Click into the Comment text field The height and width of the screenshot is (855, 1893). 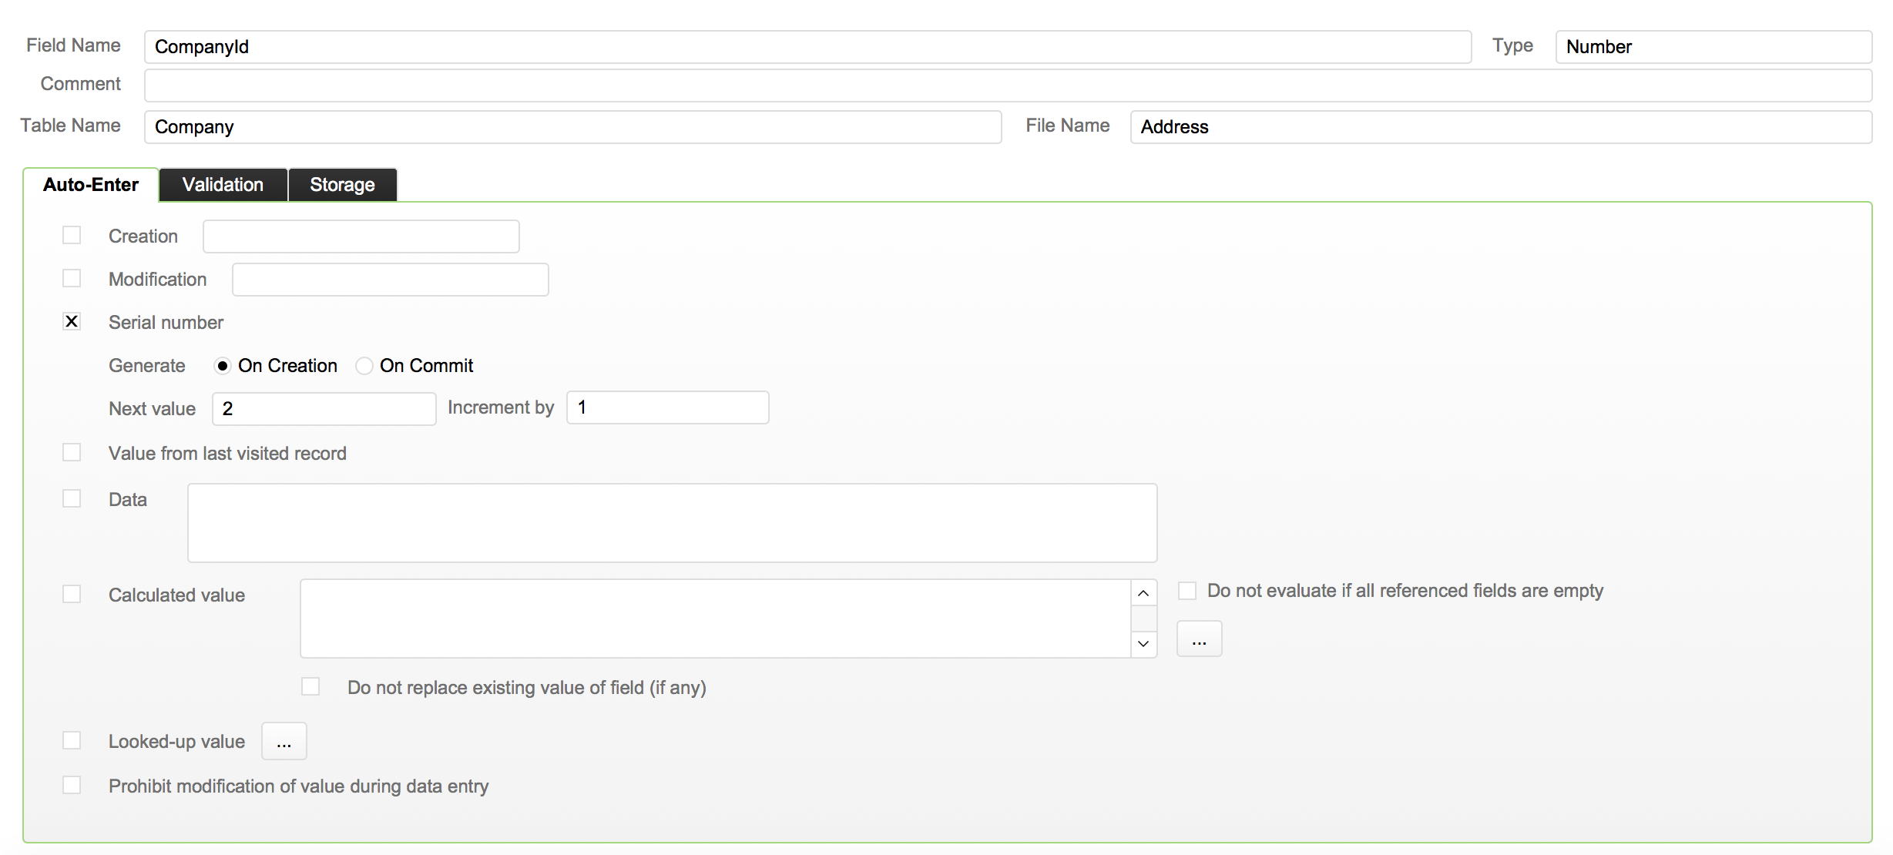pos(1007,85)
